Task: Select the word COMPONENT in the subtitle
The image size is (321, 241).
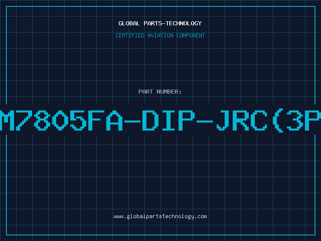Action: pyautogui.click(x=191, y=35)
